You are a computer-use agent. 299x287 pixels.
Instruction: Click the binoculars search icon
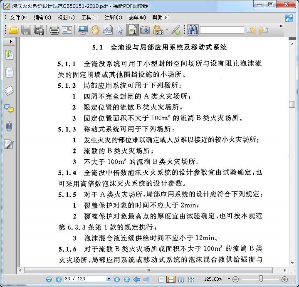[193, 30]
